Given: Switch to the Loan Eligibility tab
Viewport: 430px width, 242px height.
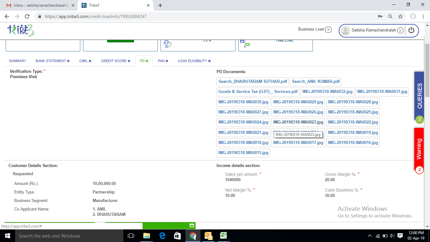Looking at the screenshot, I should [x=192, y=61].
